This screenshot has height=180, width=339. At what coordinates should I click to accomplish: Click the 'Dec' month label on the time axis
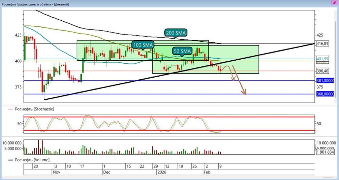[x=106, y=172]
